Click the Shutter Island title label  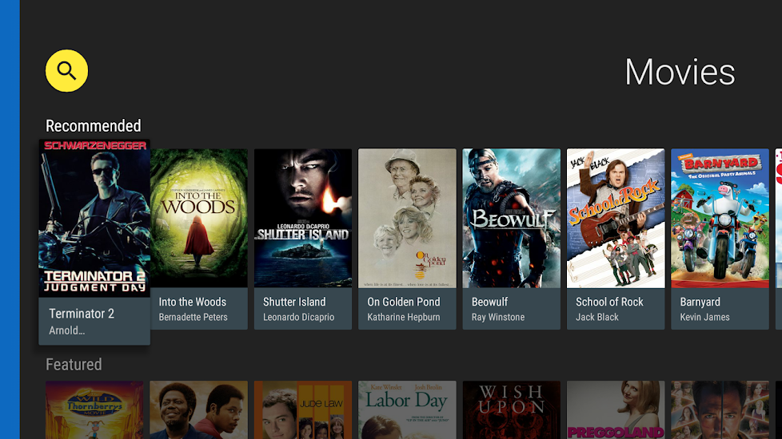click(x=294, y=302)
